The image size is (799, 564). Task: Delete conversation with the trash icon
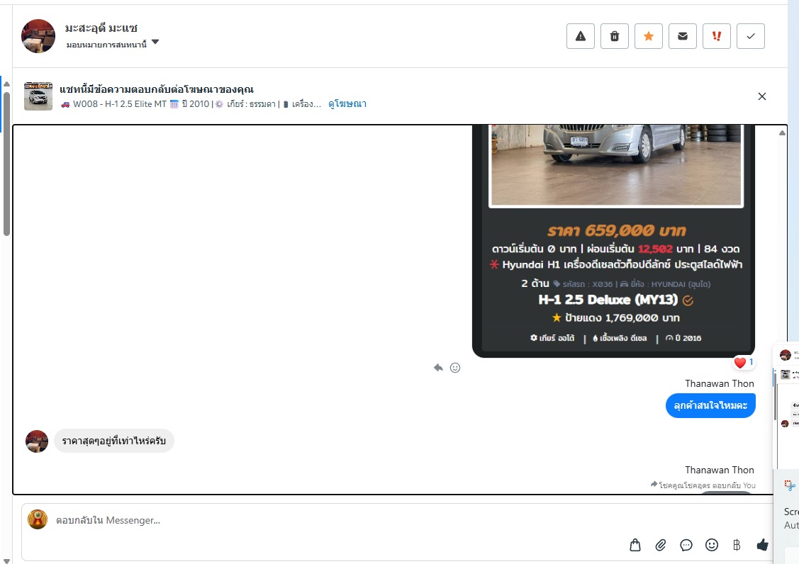615,36
